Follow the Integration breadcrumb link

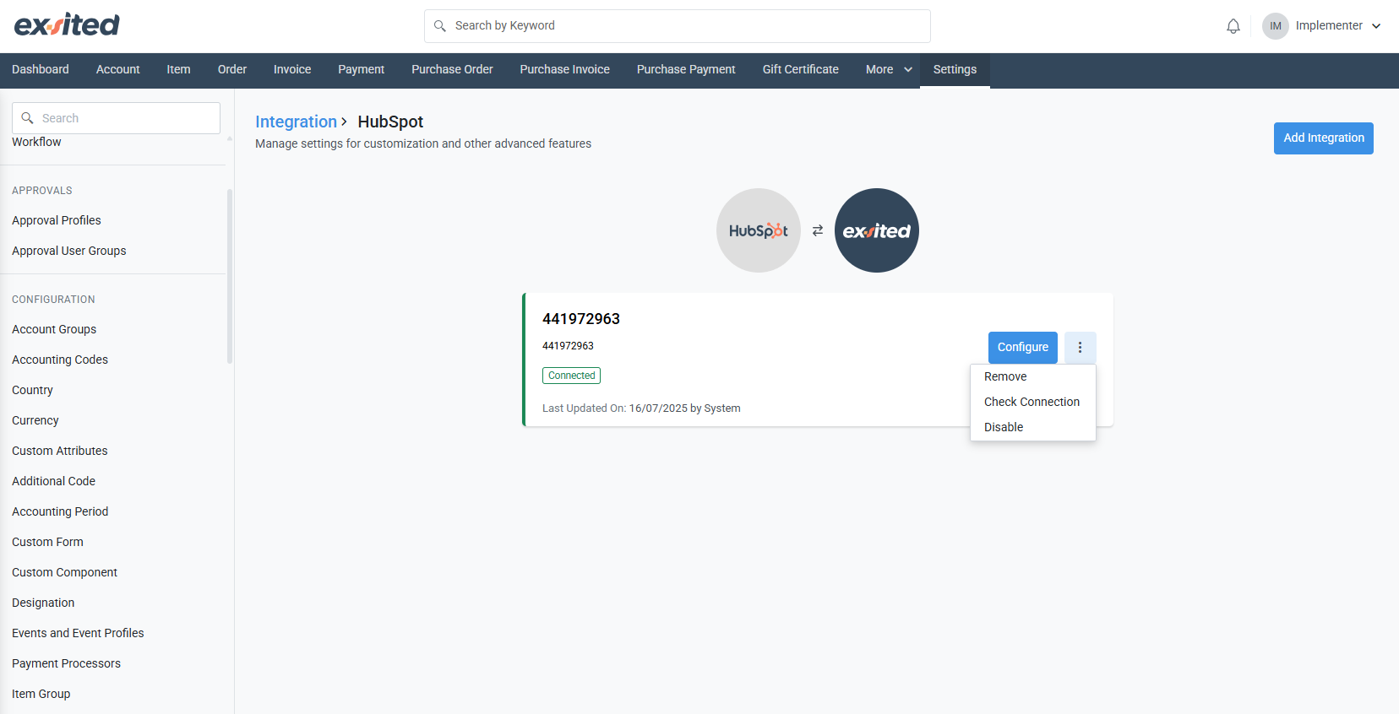click(x=296, y=122)
